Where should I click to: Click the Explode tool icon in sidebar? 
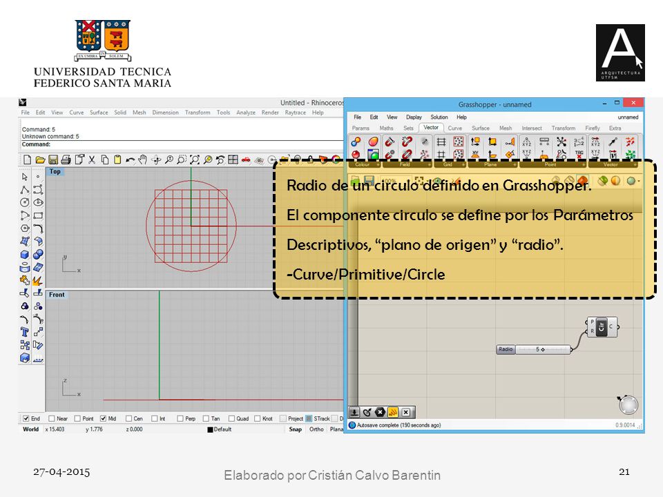pos(37,280)
